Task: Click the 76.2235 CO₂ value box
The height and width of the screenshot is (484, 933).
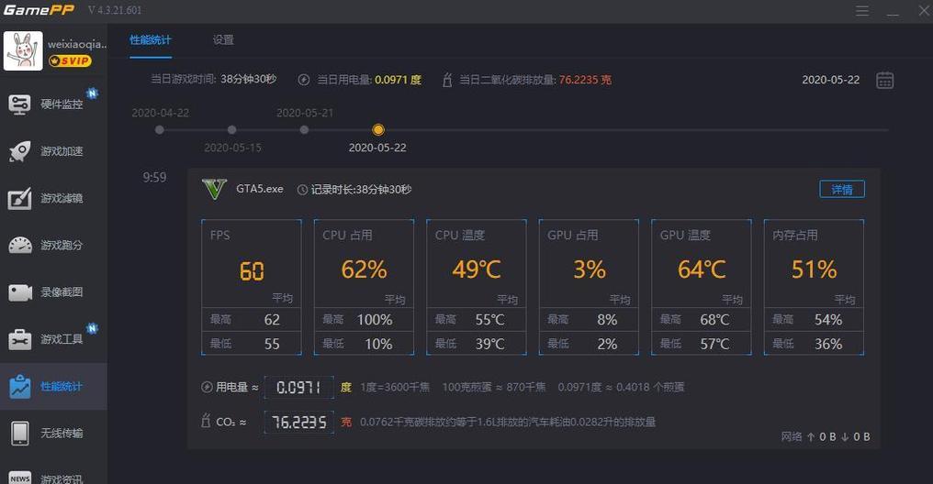Action: [298, 423]
